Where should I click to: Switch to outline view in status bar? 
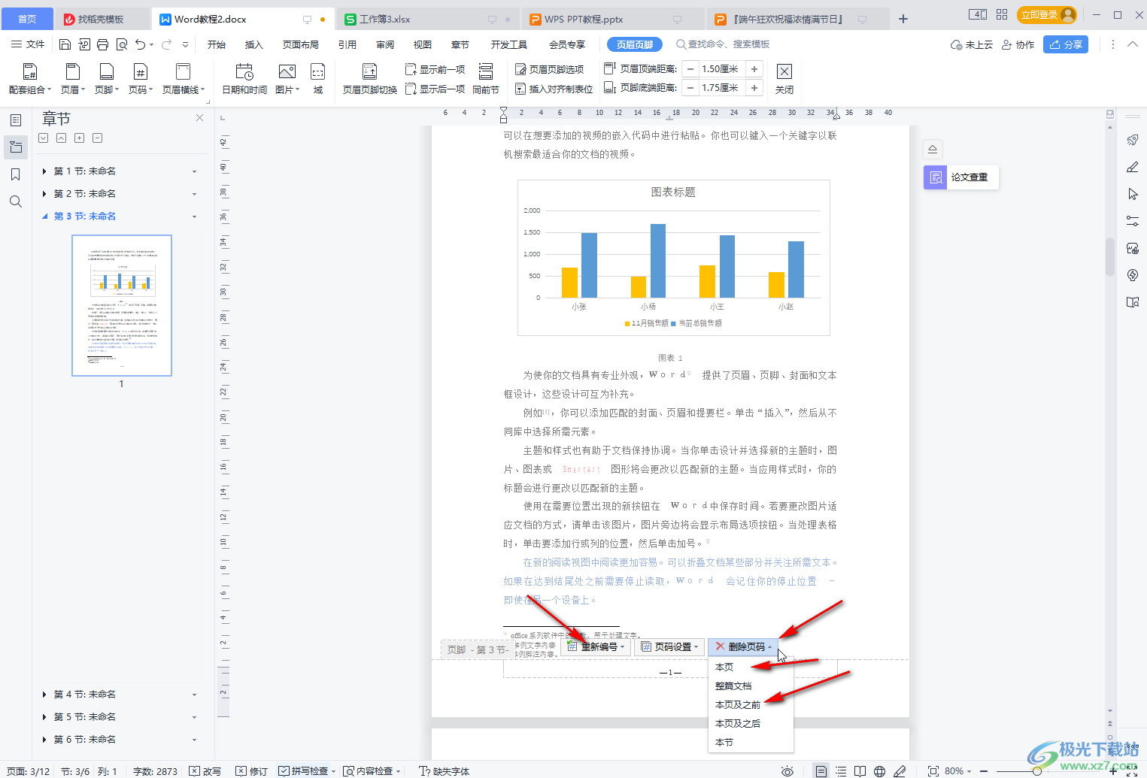tap(841, 771)
